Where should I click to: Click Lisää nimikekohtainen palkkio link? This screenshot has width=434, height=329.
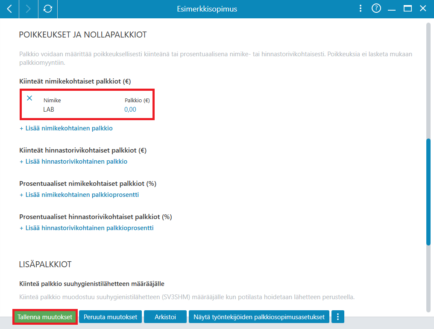(66, 128)
